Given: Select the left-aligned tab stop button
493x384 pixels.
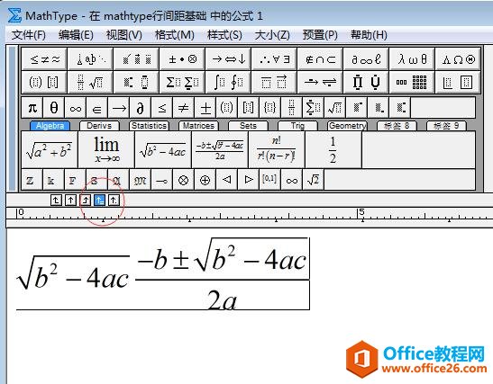Looking at the screenshot, I should pos(56,200).
